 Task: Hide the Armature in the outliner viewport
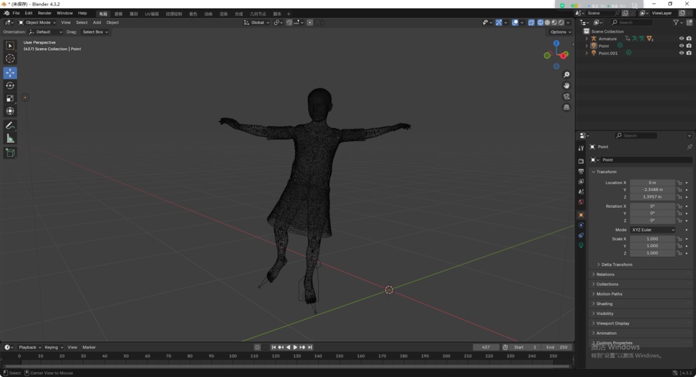point(681,39)
